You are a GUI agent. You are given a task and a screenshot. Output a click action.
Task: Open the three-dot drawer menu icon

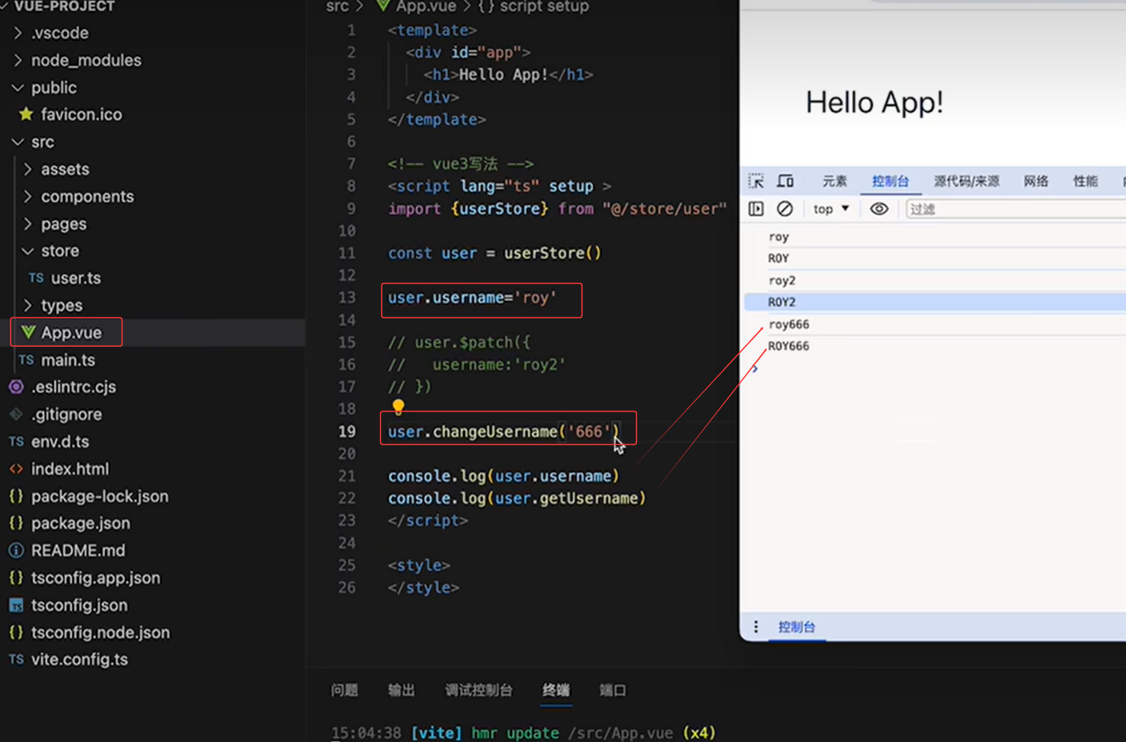tap(756, 627)
